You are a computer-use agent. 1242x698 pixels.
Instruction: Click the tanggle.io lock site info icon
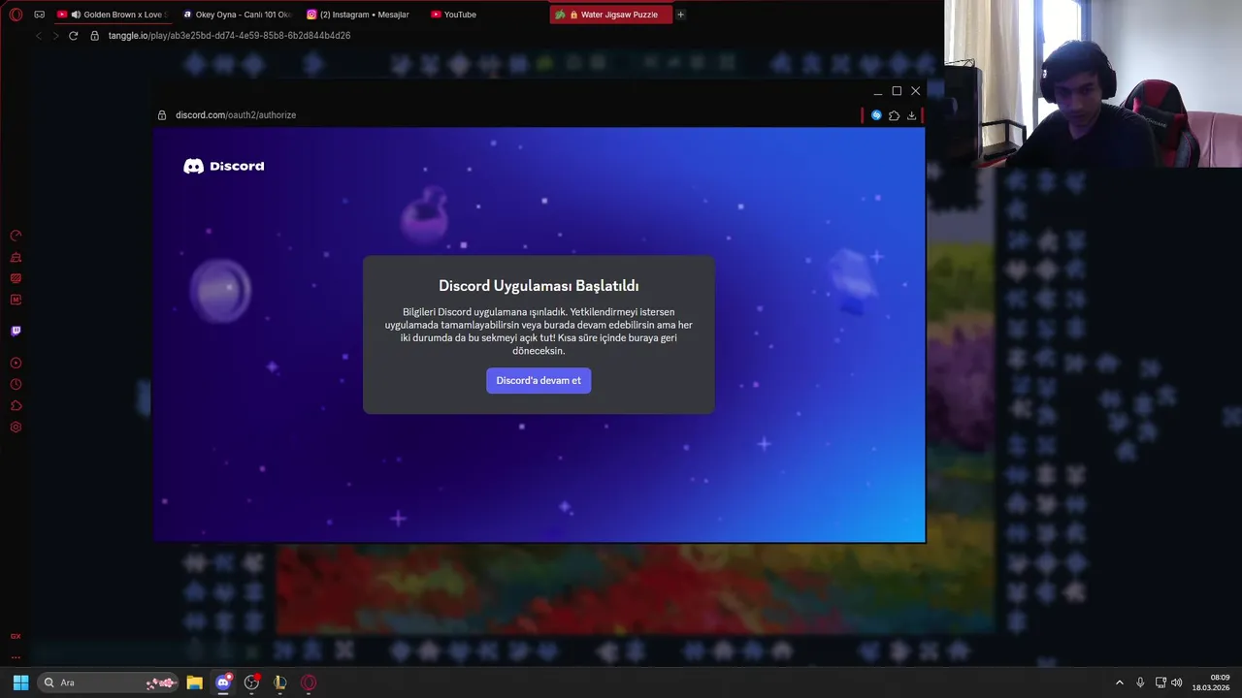[95, 36]
